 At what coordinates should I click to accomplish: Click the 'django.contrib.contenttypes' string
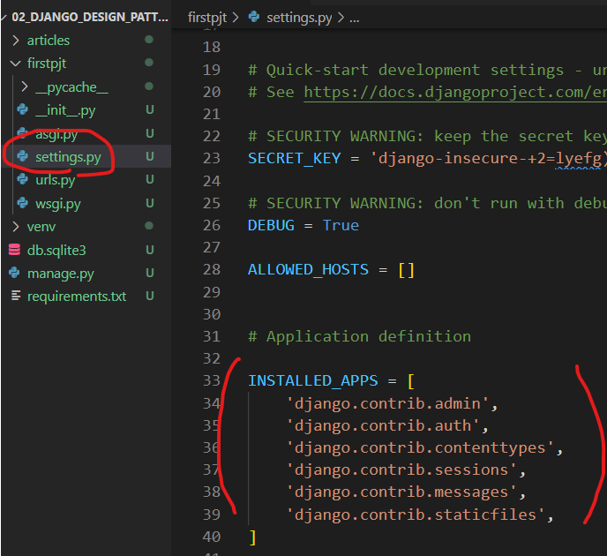[421, 448]
